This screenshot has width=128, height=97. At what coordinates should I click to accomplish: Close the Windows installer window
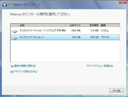click(x=123, y=2)
